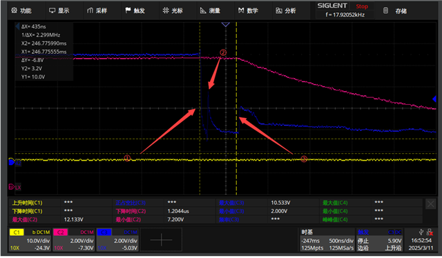Click the trigger position triangle marker
442x258 pixels.
[225, 25]
